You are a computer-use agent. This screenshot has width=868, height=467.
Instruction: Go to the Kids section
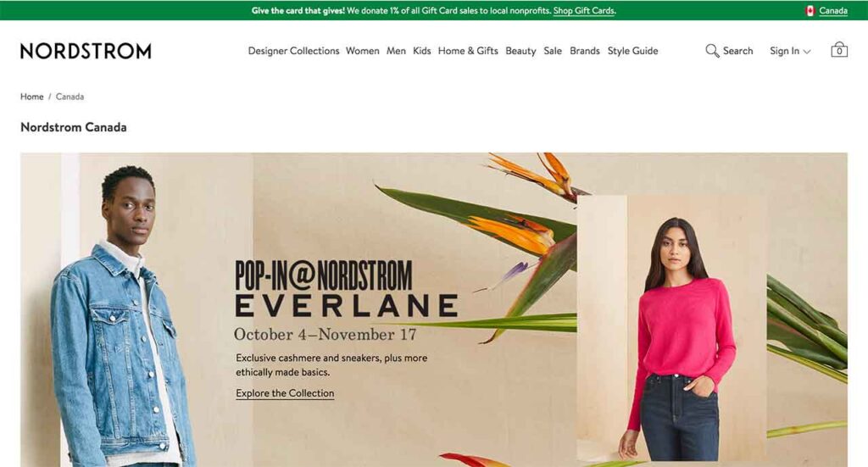(422, 51)
